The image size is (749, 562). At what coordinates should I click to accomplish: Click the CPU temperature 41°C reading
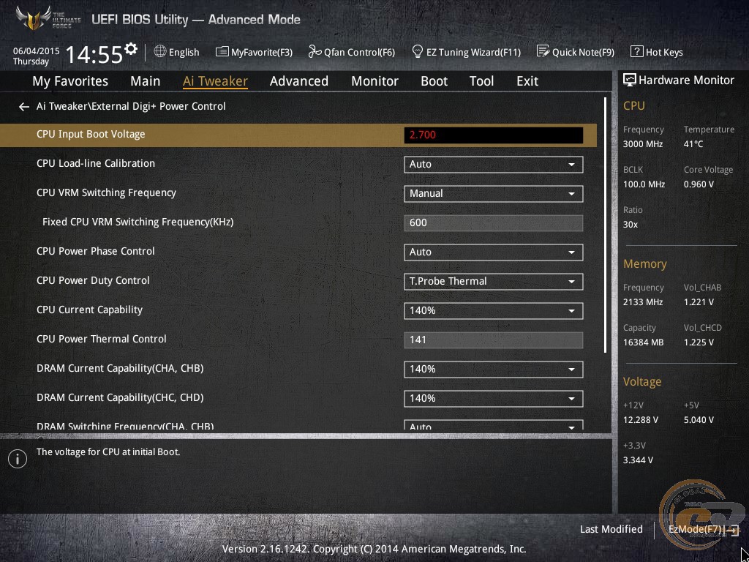point(693,144)
